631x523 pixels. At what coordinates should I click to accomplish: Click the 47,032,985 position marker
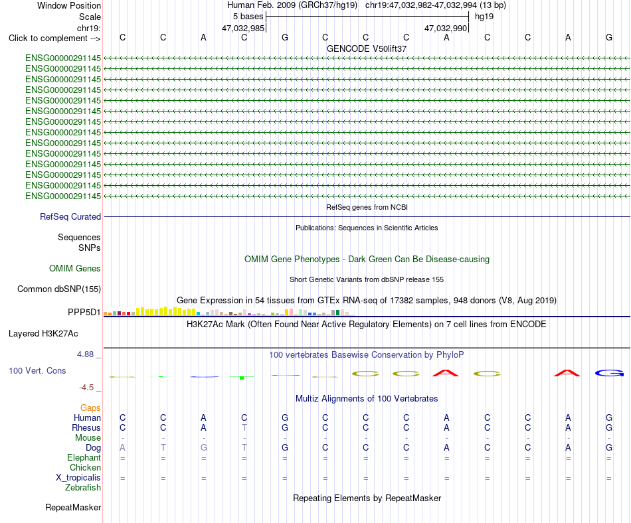coord(243,28)
